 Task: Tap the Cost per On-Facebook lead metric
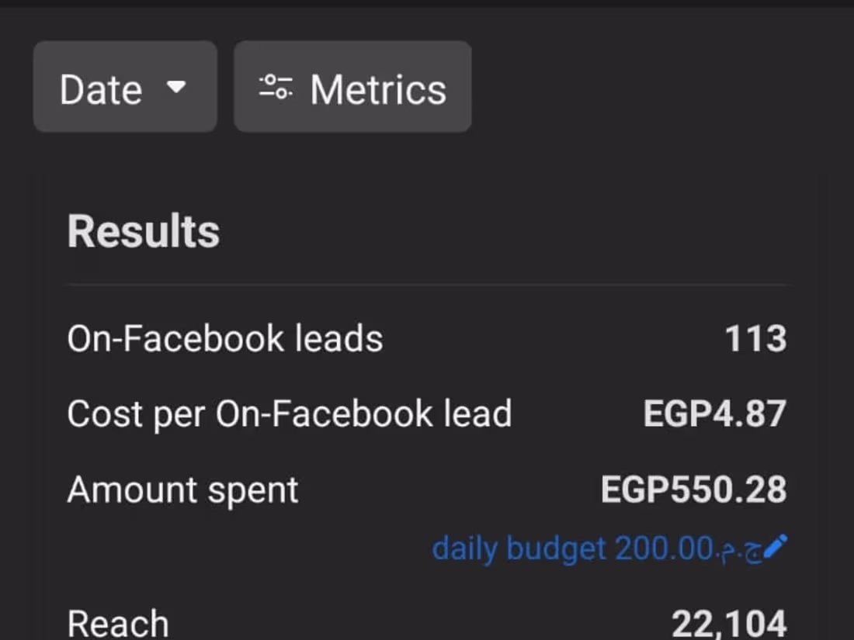point(290,413)
